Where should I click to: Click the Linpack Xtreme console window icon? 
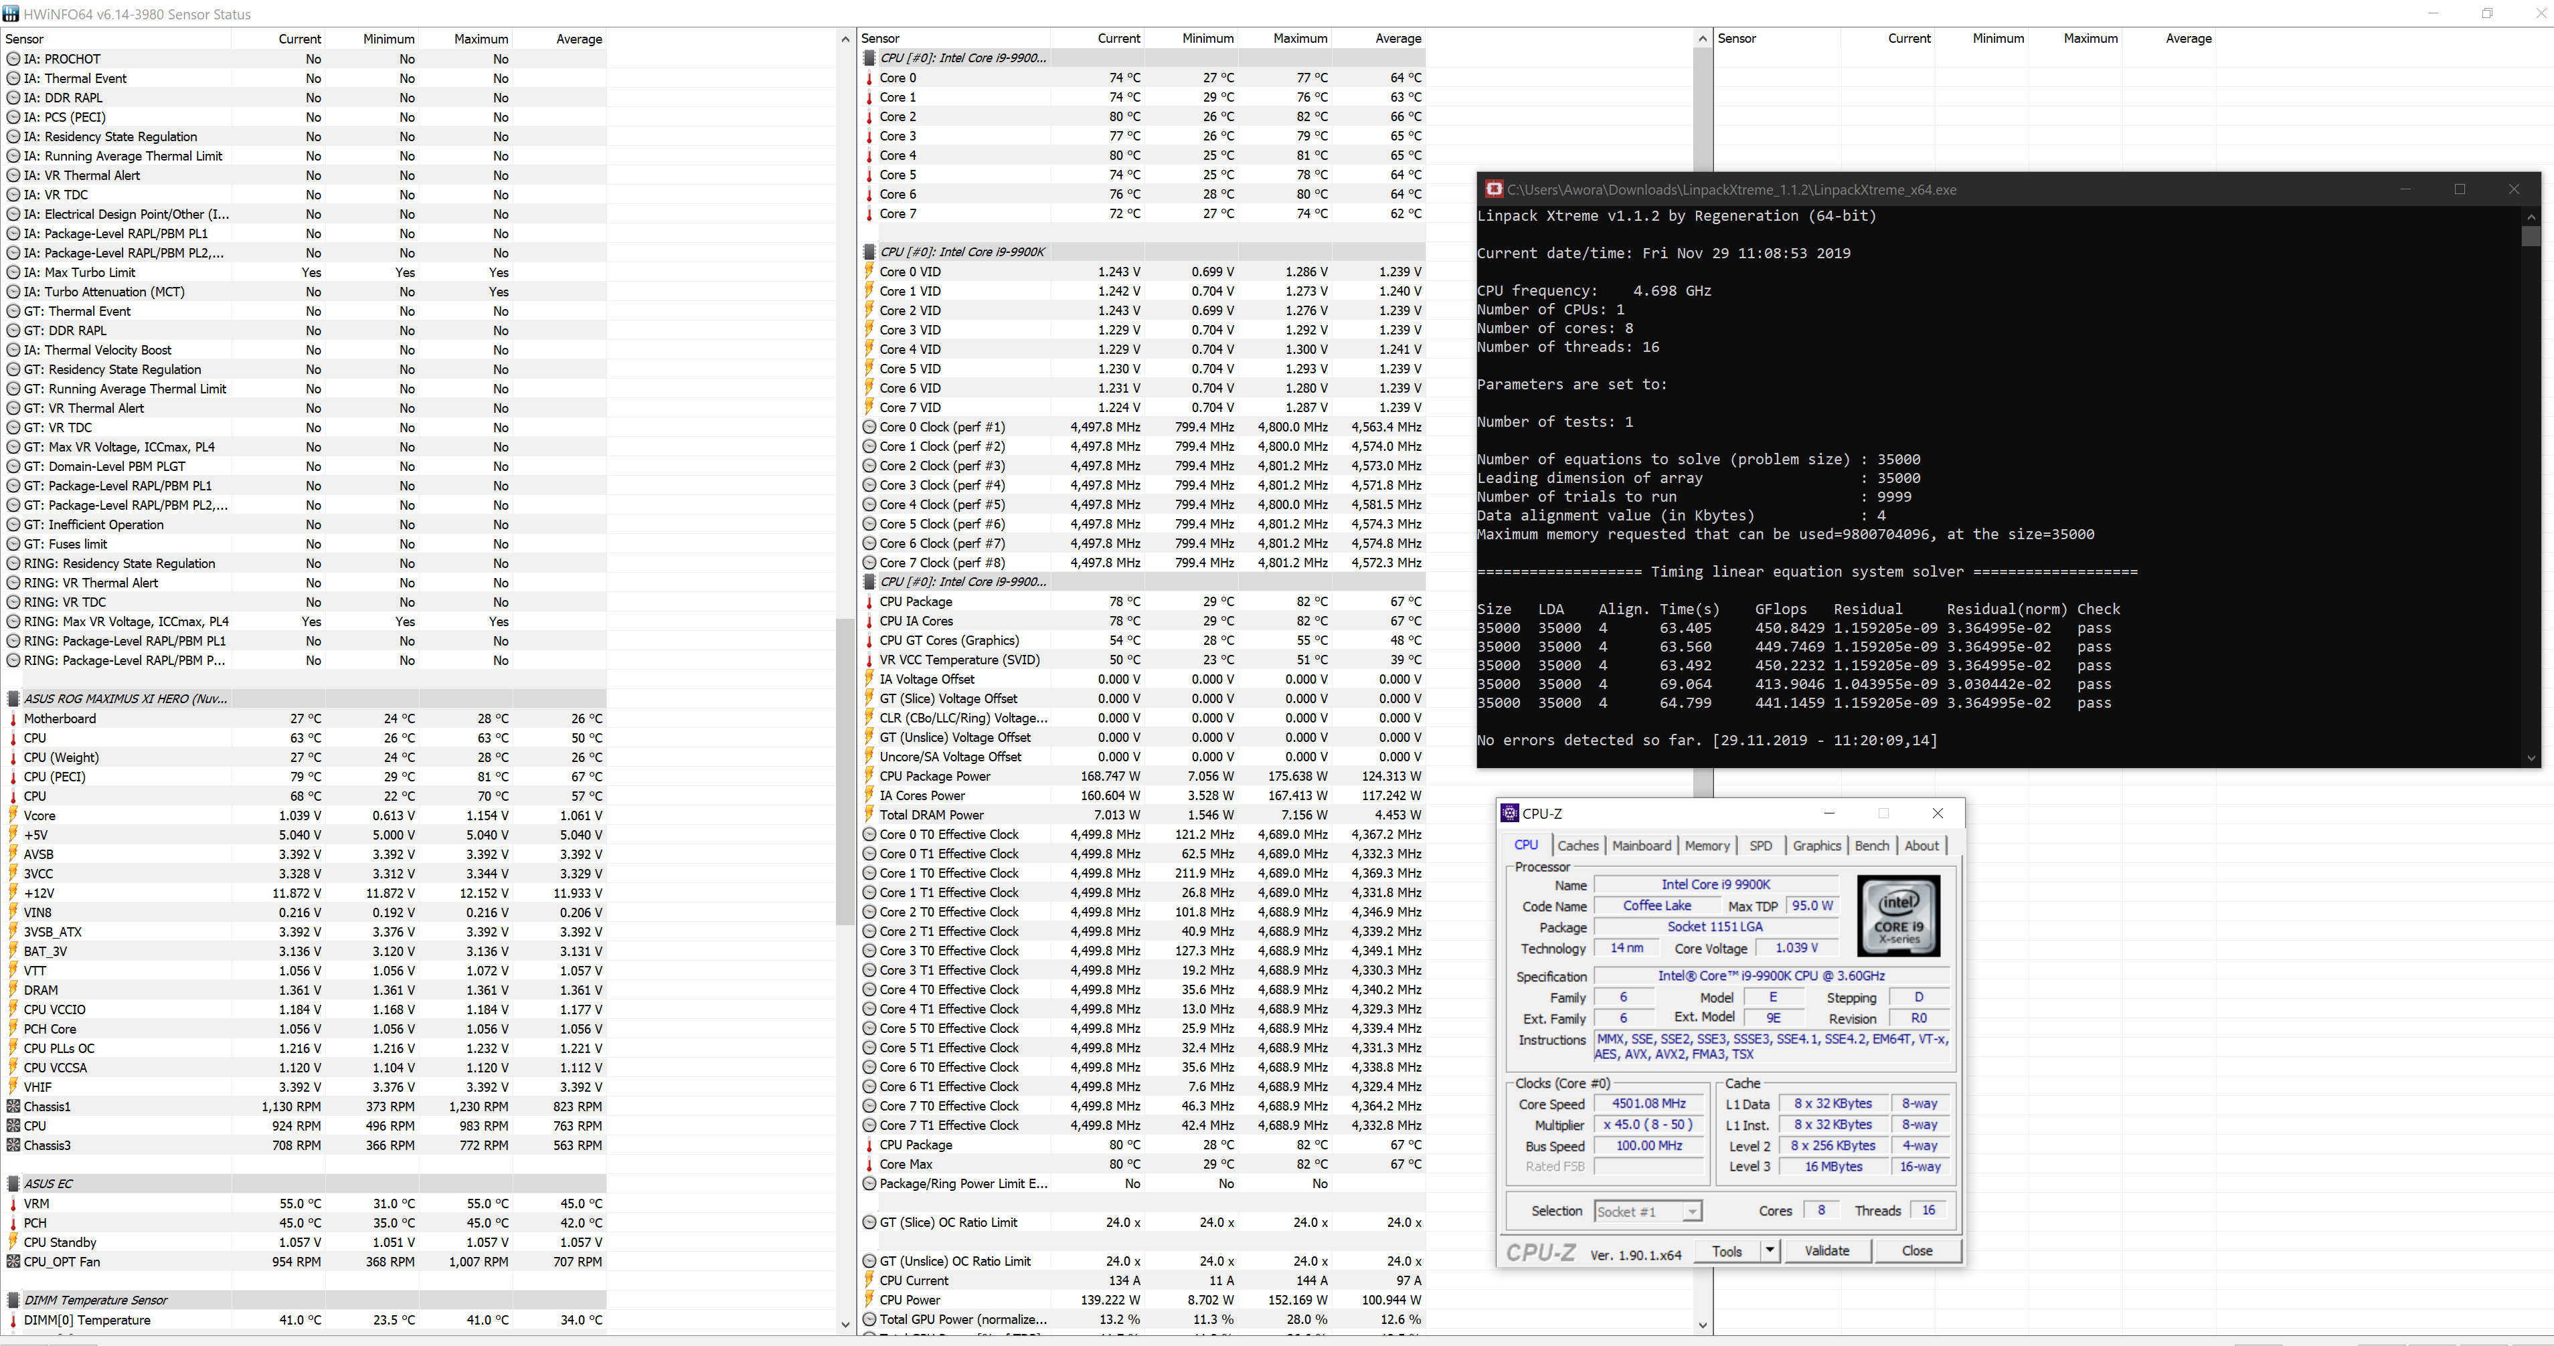click(x=1493, y=189)
